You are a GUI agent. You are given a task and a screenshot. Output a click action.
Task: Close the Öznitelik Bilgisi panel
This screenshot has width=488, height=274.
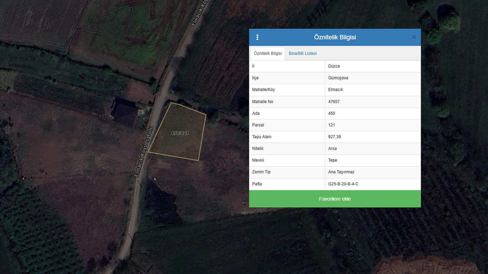[x=414, y=37]
